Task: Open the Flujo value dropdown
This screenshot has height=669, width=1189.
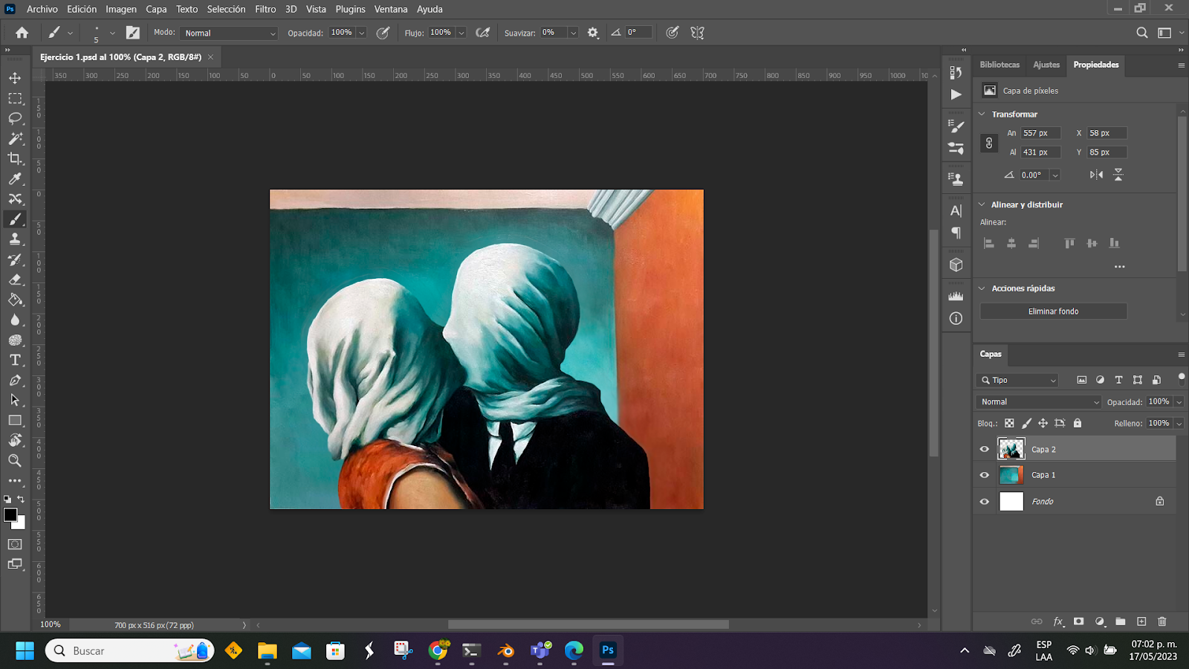Action: tap(461, 33)
